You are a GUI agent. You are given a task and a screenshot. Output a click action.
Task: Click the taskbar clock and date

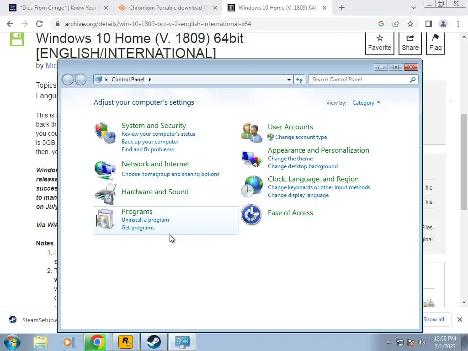pos(445,342)
